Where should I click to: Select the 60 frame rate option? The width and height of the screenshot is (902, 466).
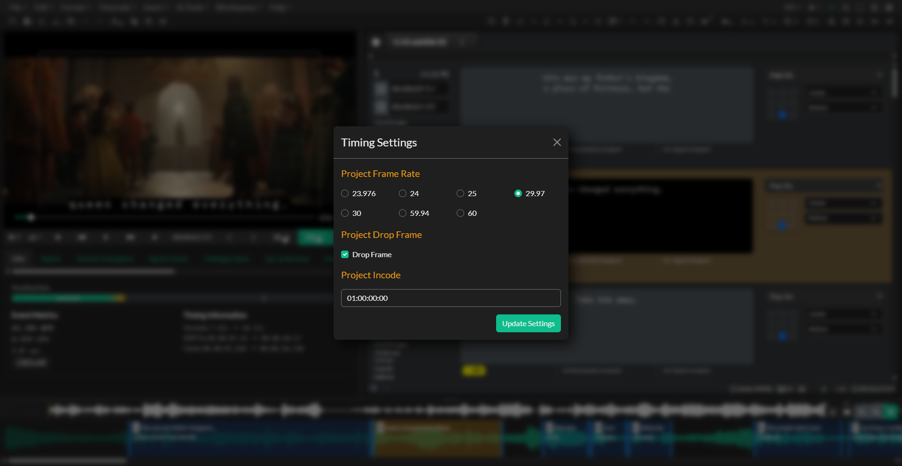tap(460, 213)
